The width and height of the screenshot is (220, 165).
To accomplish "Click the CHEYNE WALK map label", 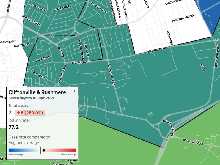I will pos(62,74).
